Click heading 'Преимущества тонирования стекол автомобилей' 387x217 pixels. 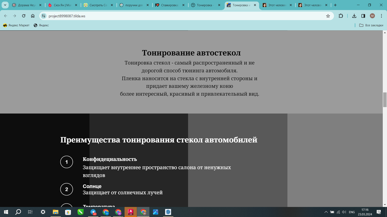coord(159,140)
